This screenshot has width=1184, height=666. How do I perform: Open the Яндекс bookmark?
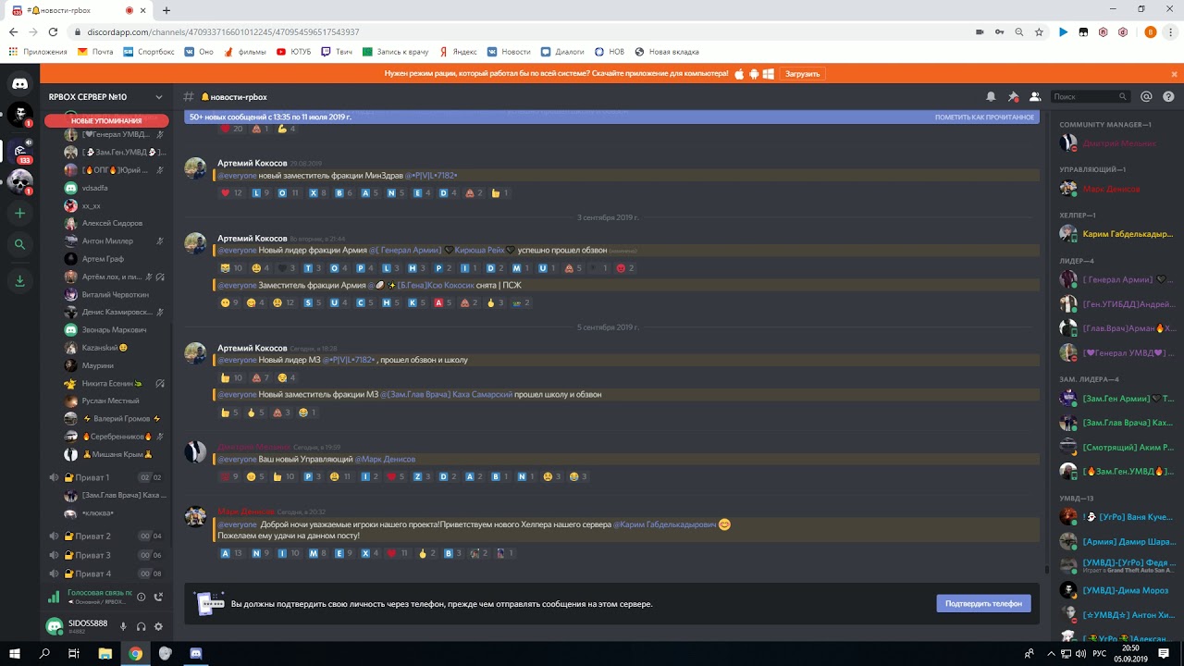[458, 52]
